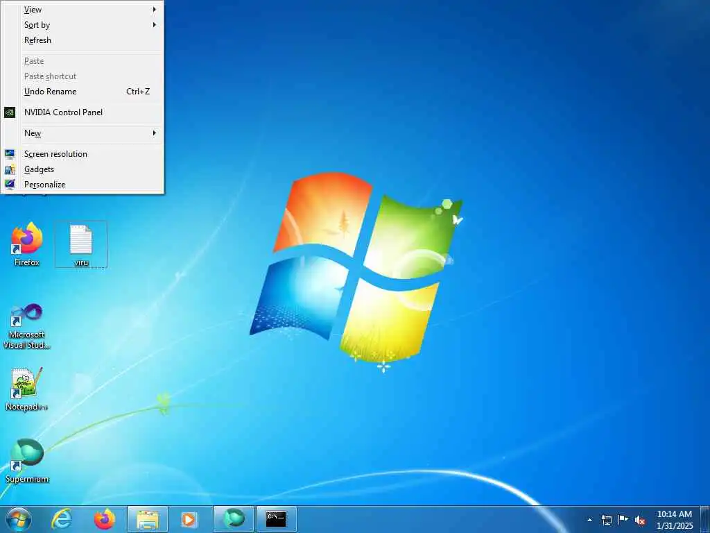Click the Sort by submenu arrow

pyautogui.click(x=155, y=25)
